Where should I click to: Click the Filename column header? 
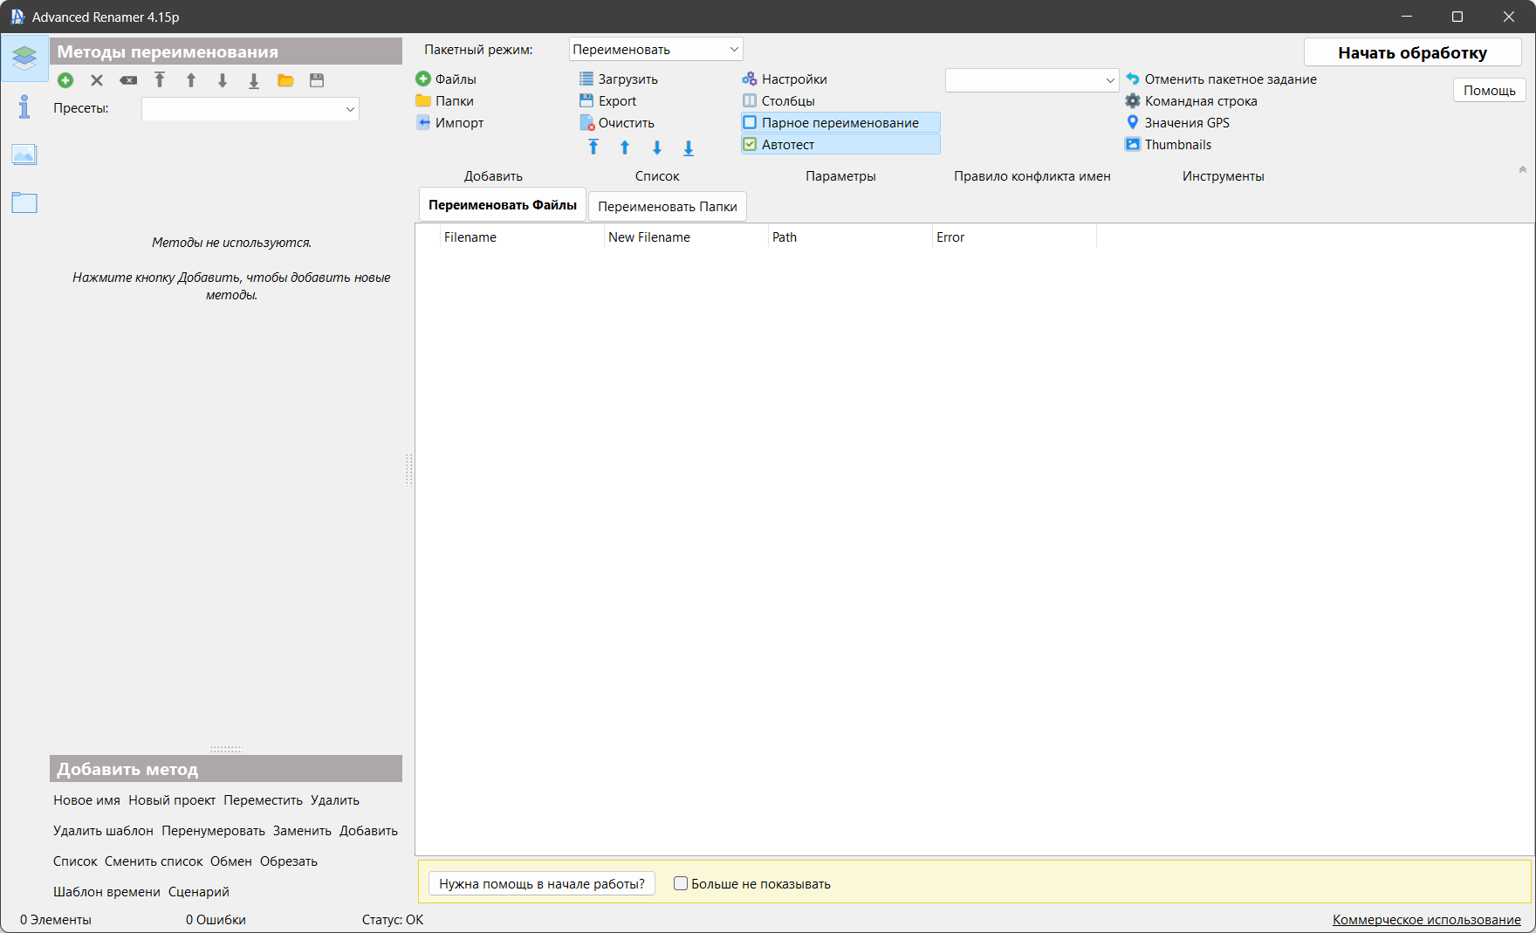tap(470, 237)
